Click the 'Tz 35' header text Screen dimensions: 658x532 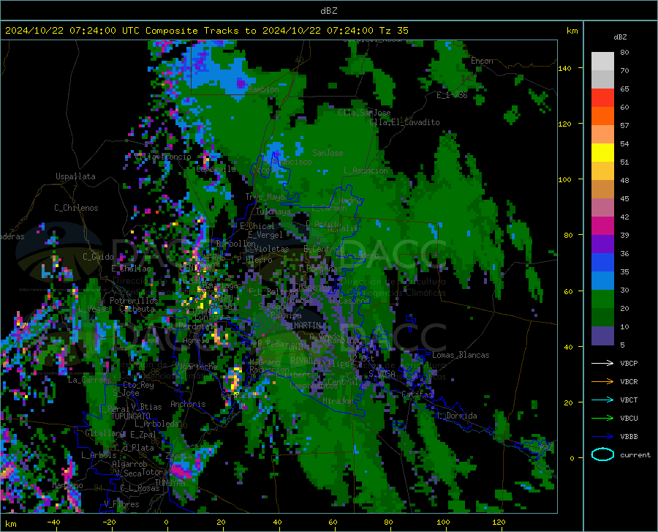(x=393, y=31)
